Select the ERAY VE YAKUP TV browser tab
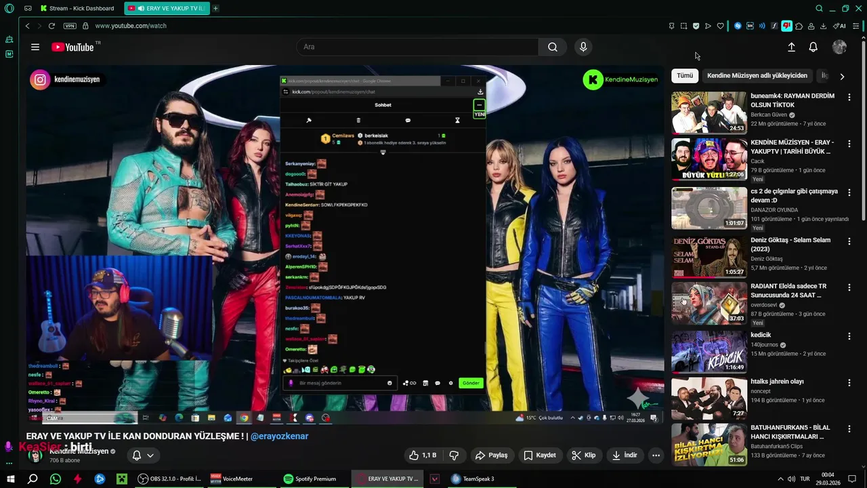Image resolution: width=867 pixels, height=488 pixels. [x=167, y=8]
